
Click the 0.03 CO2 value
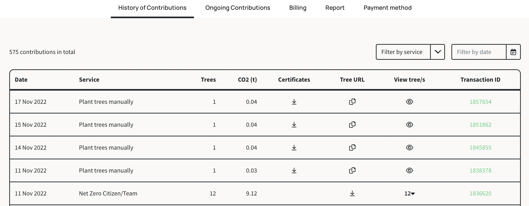(251, 170)
